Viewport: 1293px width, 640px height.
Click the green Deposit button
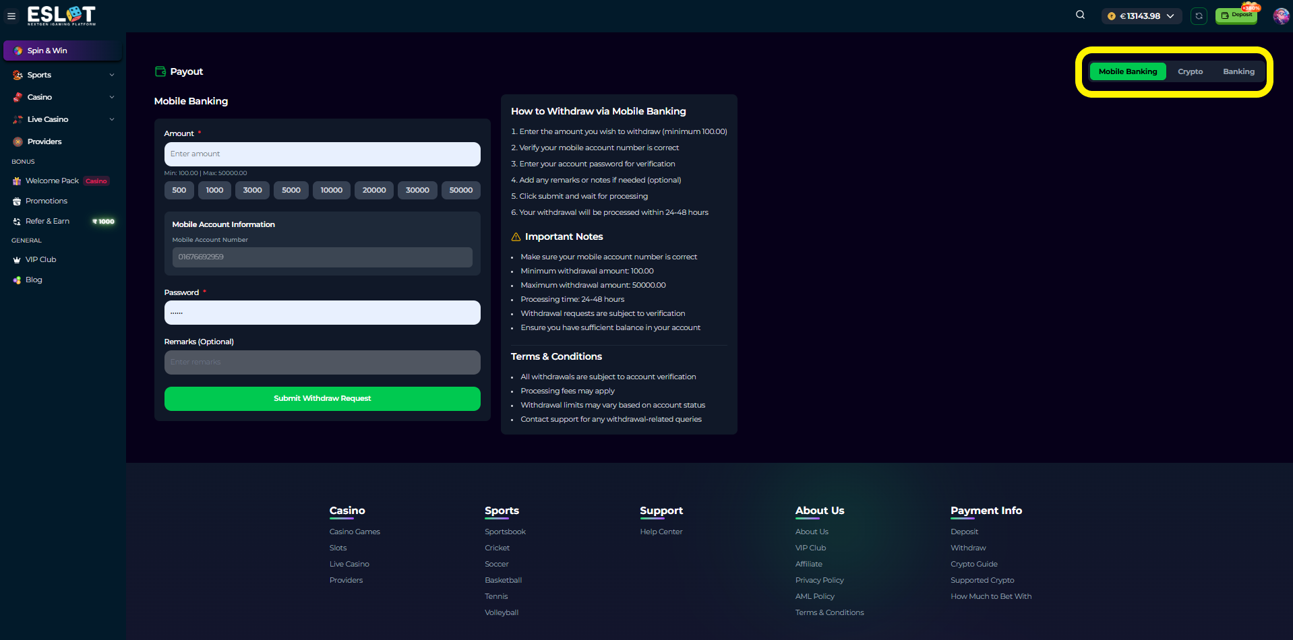1236,15
